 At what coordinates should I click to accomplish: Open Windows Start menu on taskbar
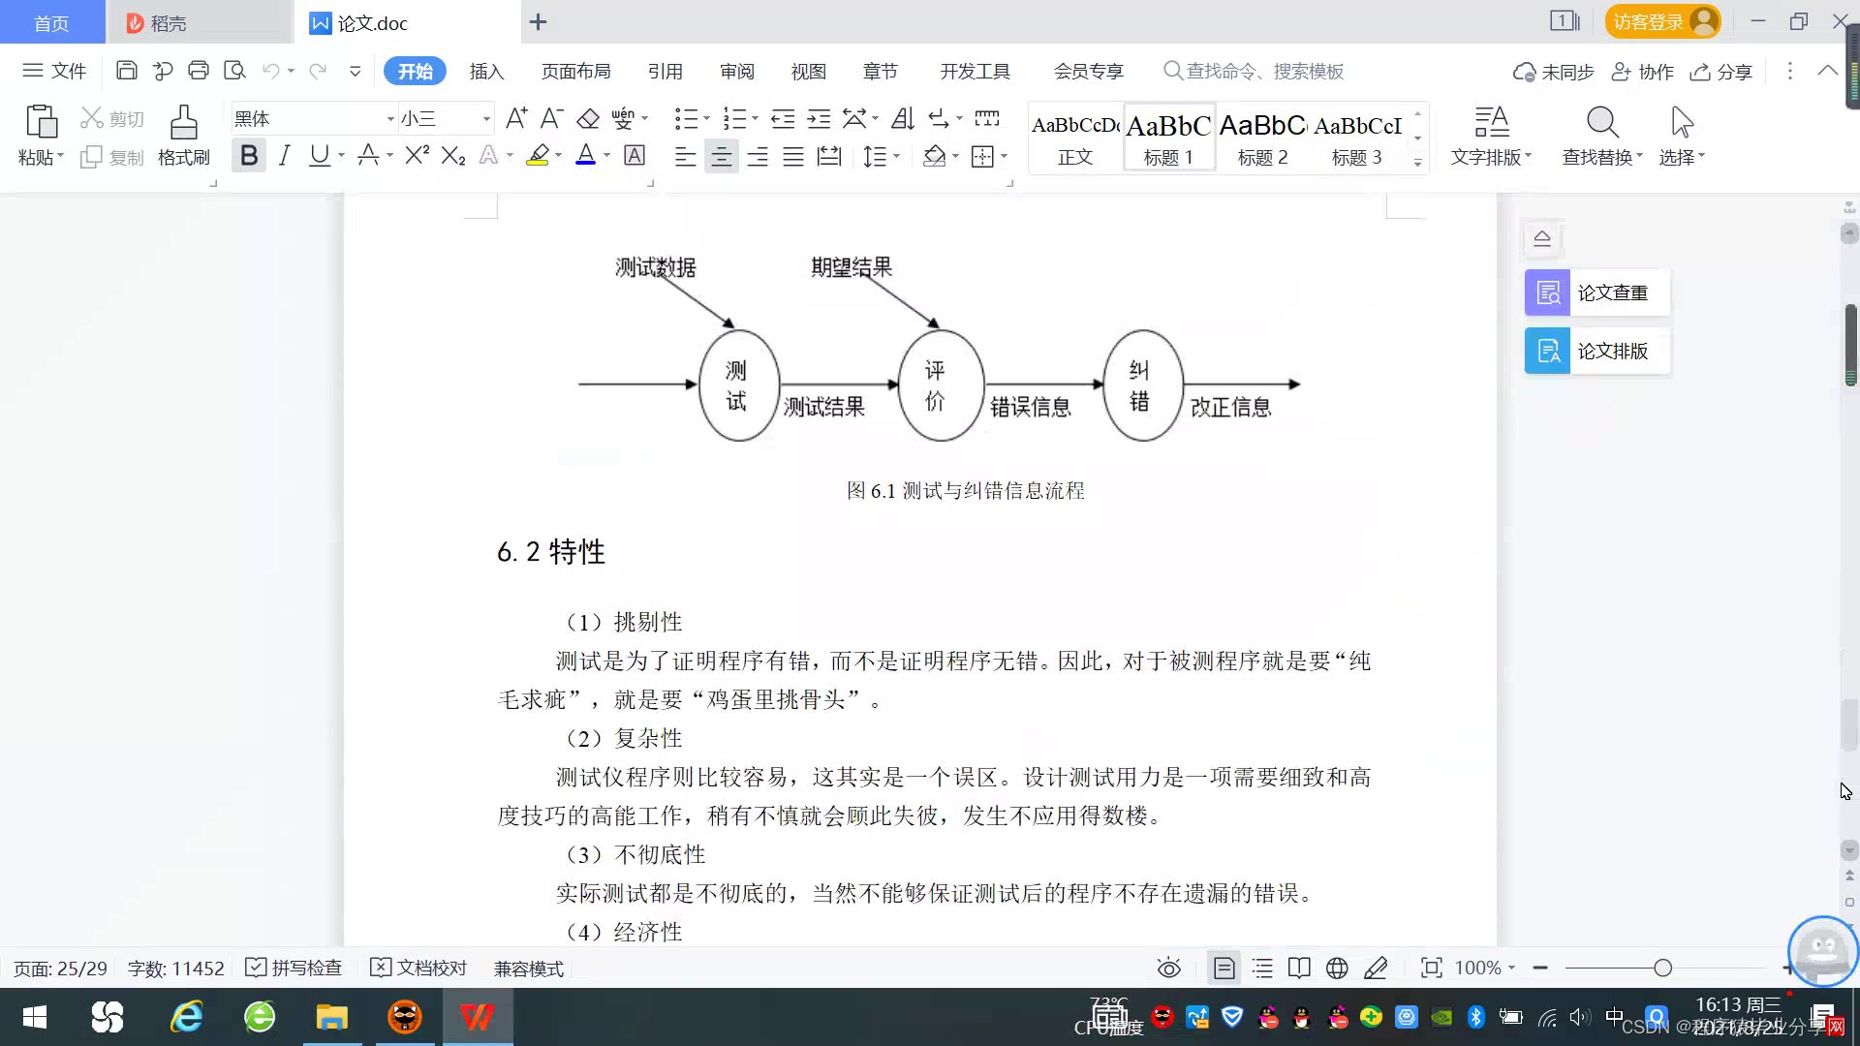pyautogui.click(x=35, y=1017)
